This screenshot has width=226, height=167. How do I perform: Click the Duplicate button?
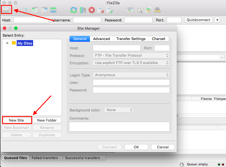pos(47,135)
